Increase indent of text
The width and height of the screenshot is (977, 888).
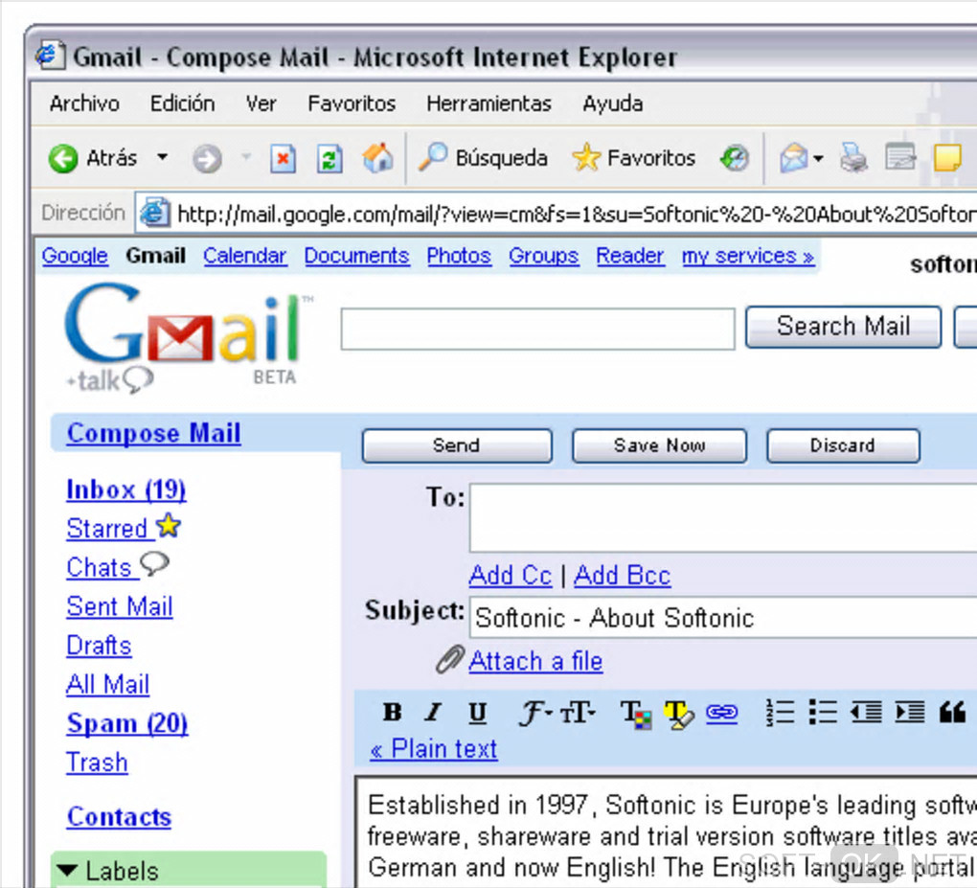910,713
